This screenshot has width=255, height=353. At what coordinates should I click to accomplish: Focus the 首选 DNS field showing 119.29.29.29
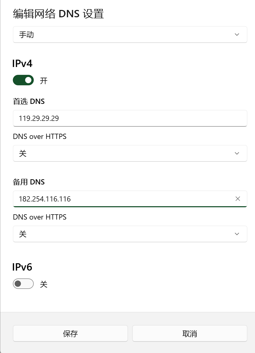(x=130, y=118)
